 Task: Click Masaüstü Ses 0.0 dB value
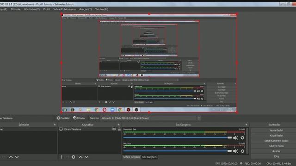pos(241,129)
